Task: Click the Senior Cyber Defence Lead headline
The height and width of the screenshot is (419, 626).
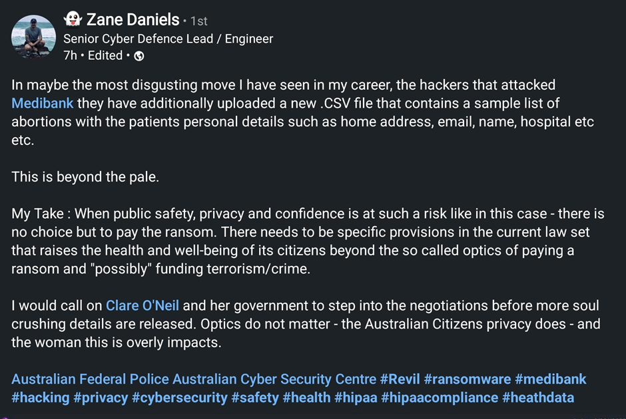Action: [168, 39]
